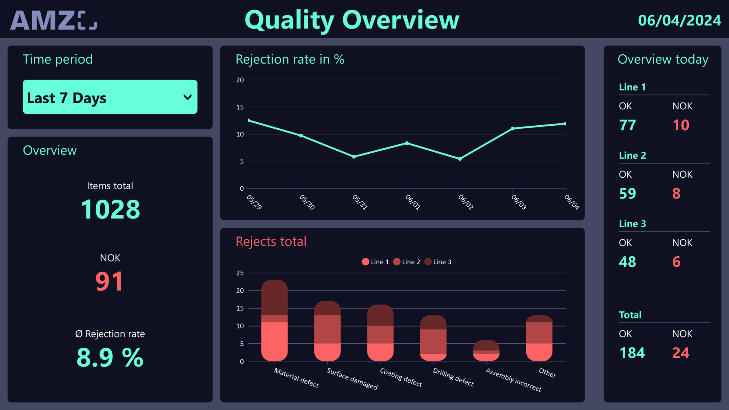
Task: Toggle Line 1 visibility in Rejects total legend
Action: coord(375,262)
